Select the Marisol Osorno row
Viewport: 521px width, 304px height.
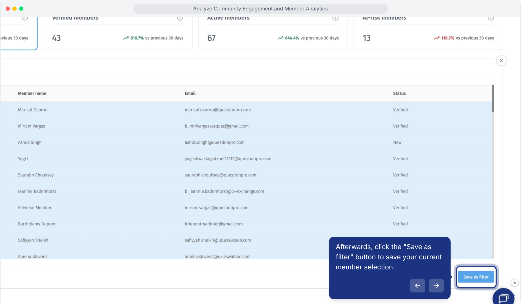(x=246, y=110)
